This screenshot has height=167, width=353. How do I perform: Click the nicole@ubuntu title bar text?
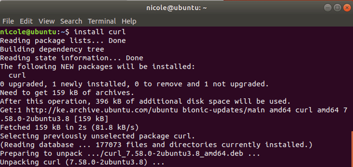pos(177,8)
